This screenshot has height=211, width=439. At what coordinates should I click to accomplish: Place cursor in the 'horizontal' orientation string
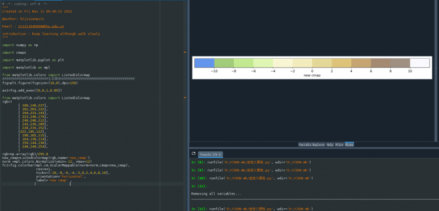(72, 176)
